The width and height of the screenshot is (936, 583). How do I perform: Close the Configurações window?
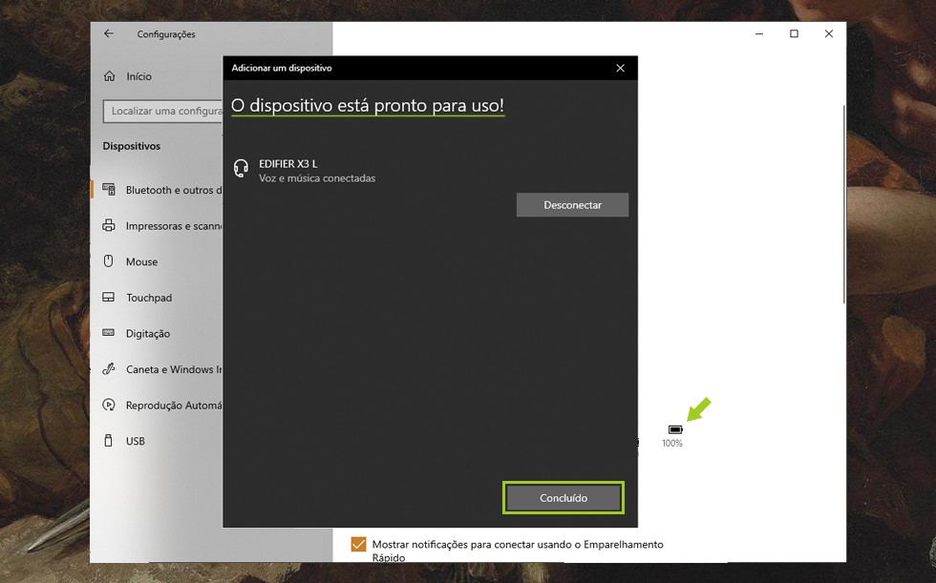829,34
